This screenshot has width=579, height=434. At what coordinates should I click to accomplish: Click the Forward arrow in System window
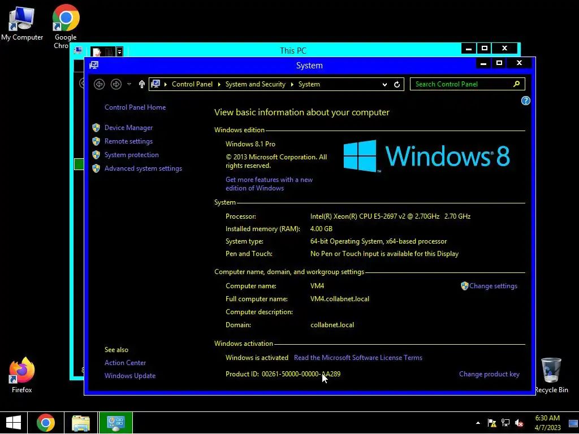[116, 84]
